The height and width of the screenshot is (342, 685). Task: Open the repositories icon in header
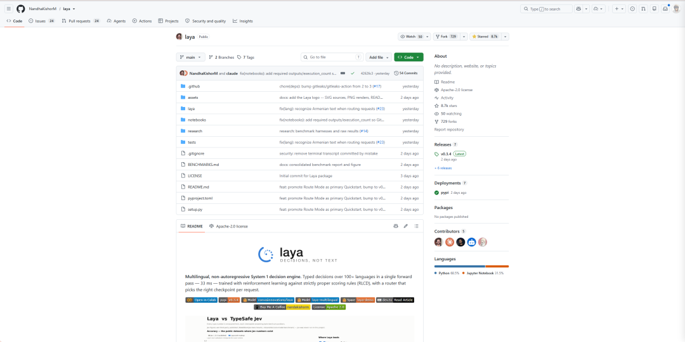coord(654,9)
